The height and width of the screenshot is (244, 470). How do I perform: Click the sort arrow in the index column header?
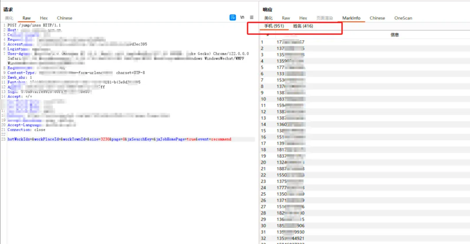[268, 35]
